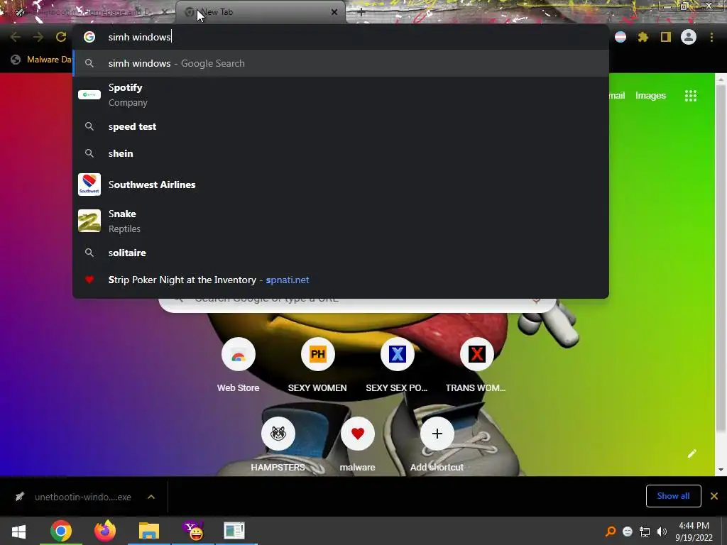Viewport: 727px width, 545px height.
Task: Close the unetbootin tab
Action: (165, 12)
